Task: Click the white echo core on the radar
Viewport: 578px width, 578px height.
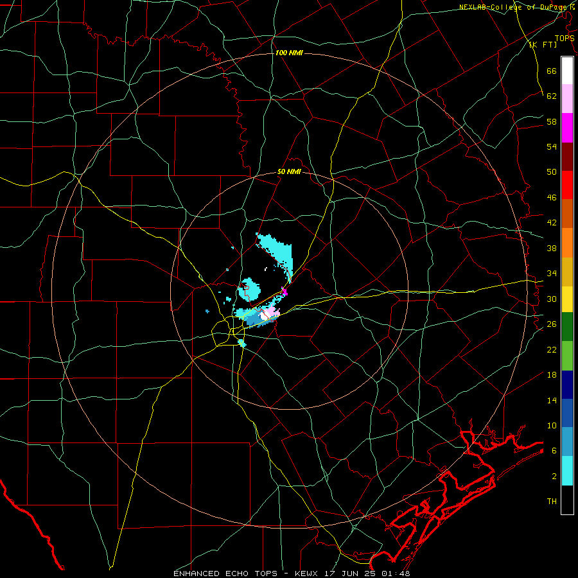Action: [x=265, y=315]
